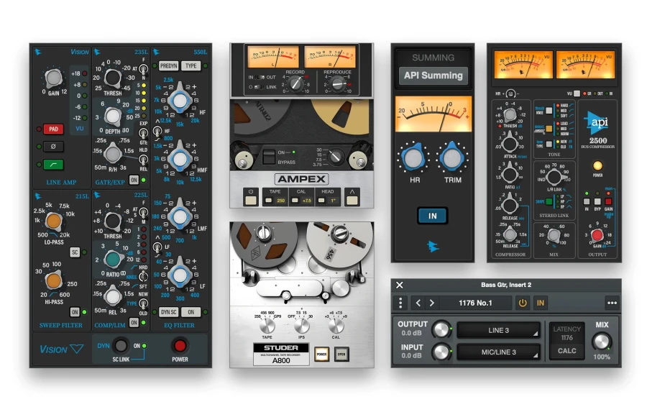The width and height of the screenshot is (647, 412).
Task: Click the gate DEPTH knob
Action: (113, 116)
